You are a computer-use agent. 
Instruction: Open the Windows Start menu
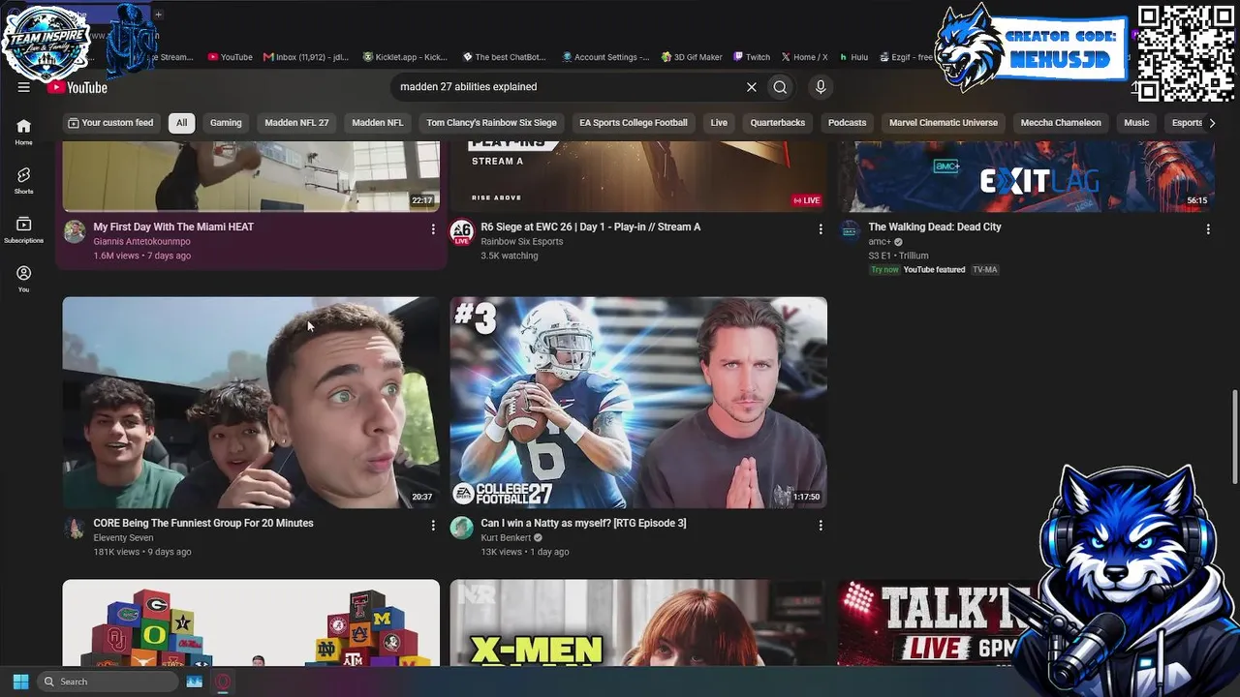(x=20, y=682)
